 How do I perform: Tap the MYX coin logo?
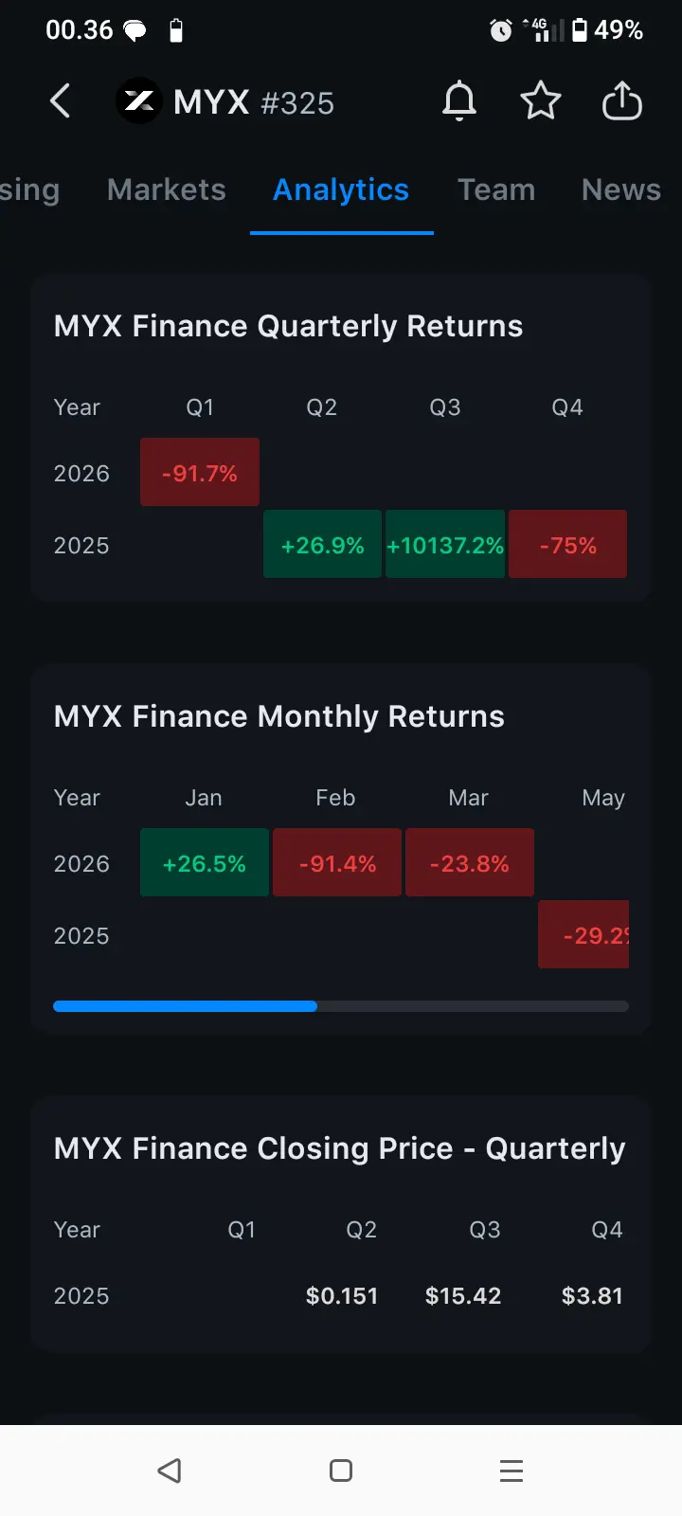point(139,101)
